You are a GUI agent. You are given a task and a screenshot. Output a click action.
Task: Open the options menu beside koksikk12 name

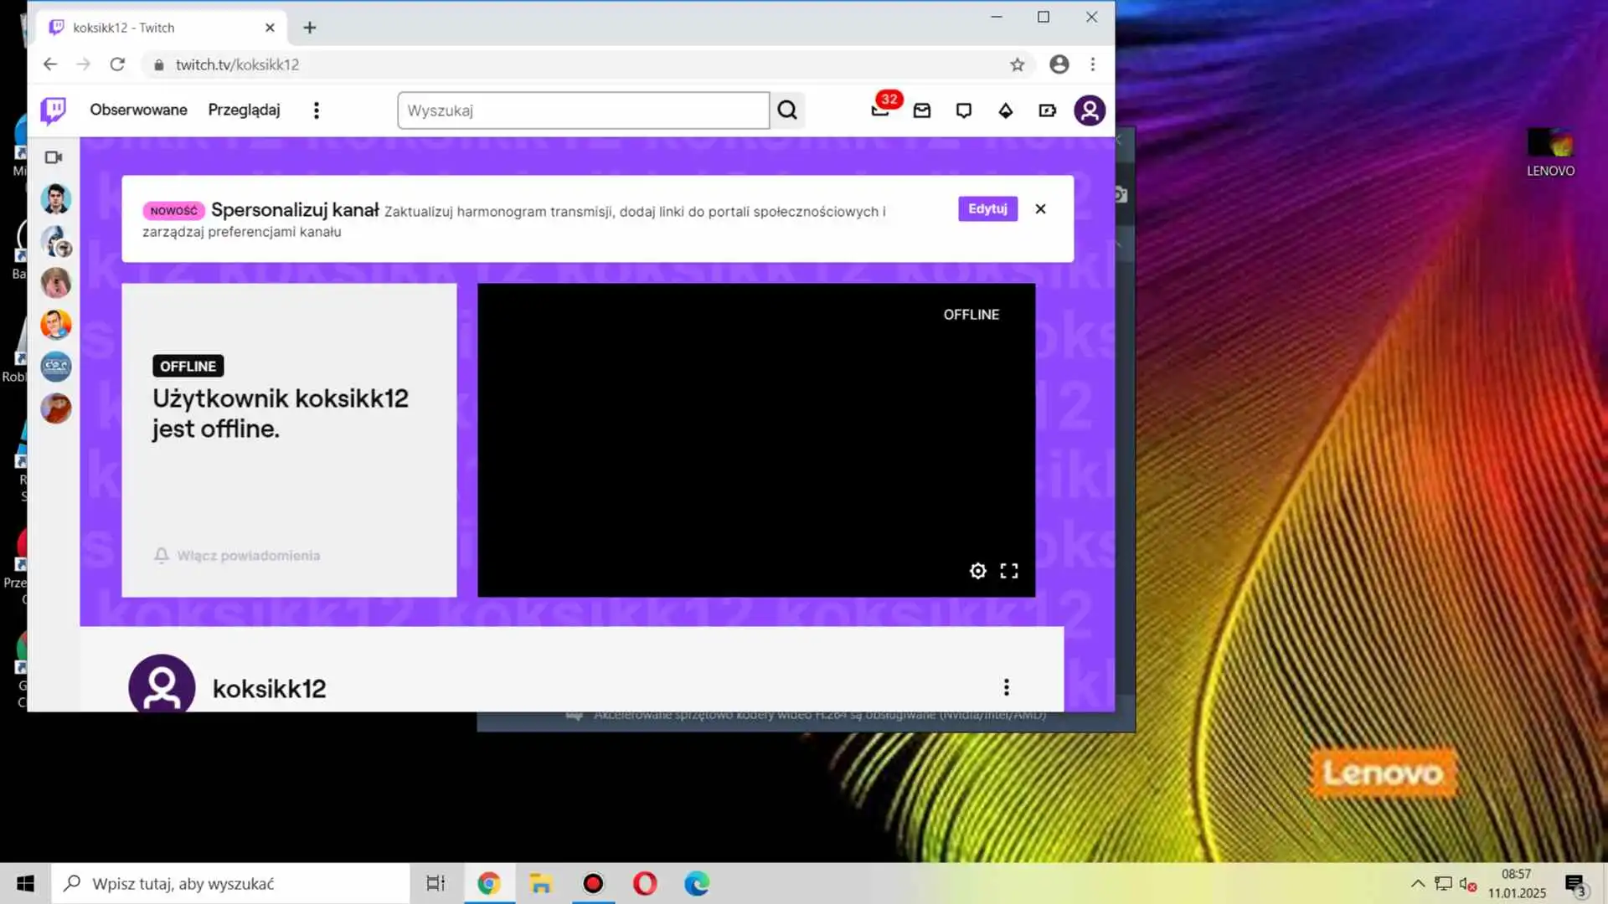tap(1007, 687)
